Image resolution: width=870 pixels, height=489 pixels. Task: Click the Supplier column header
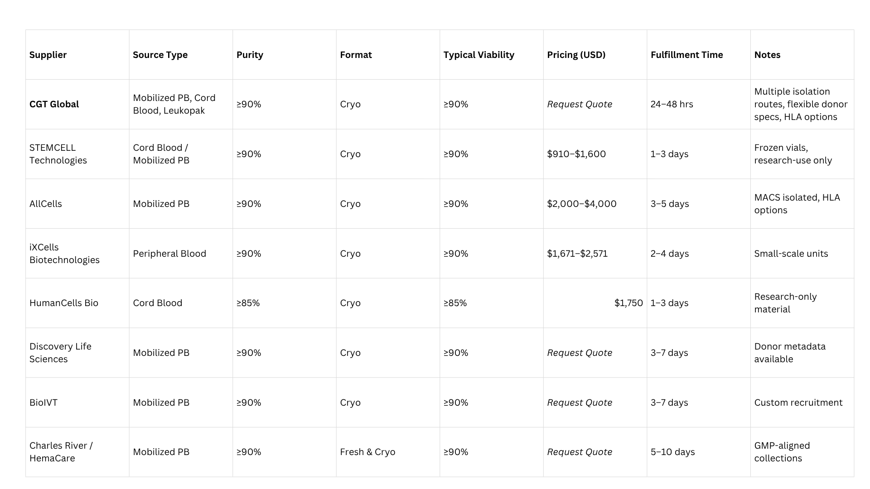click(48, 55)
